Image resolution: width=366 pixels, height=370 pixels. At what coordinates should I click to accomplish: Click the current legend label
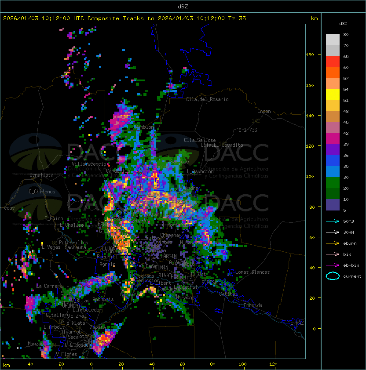click(352, 276)
